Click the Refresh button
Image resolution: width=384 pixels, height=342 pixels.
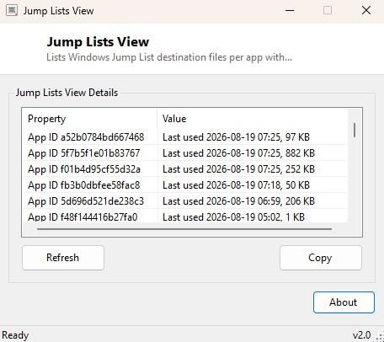click(x=63, y=258)
